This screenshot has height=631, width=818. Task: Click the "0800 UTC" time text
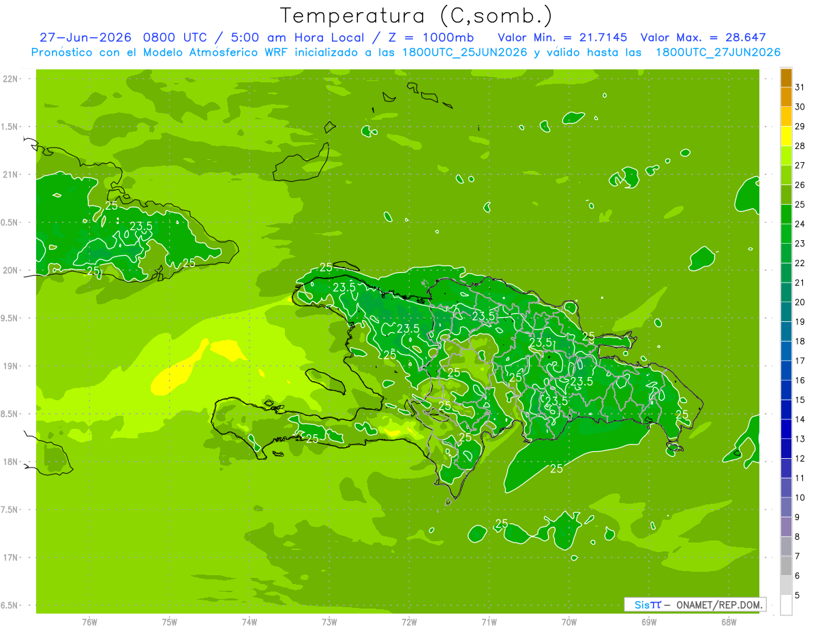(176, 37)
